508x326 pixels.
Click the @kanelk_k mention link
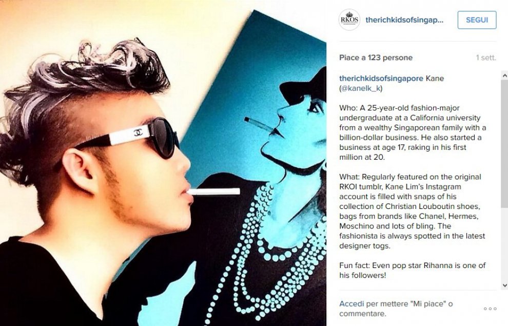click(361, 88)
